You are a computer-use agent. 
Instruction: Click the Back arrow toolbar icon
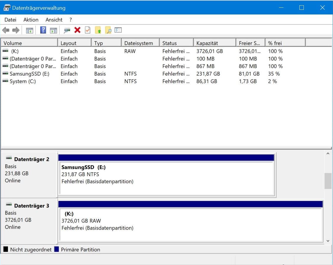[x=6, y=30]
